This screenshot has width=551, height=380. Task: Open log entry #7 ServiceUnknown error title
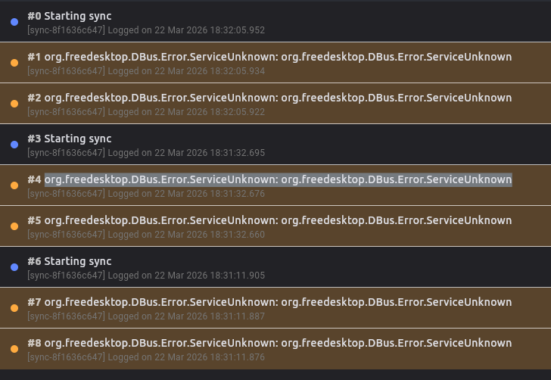(269, 302)
